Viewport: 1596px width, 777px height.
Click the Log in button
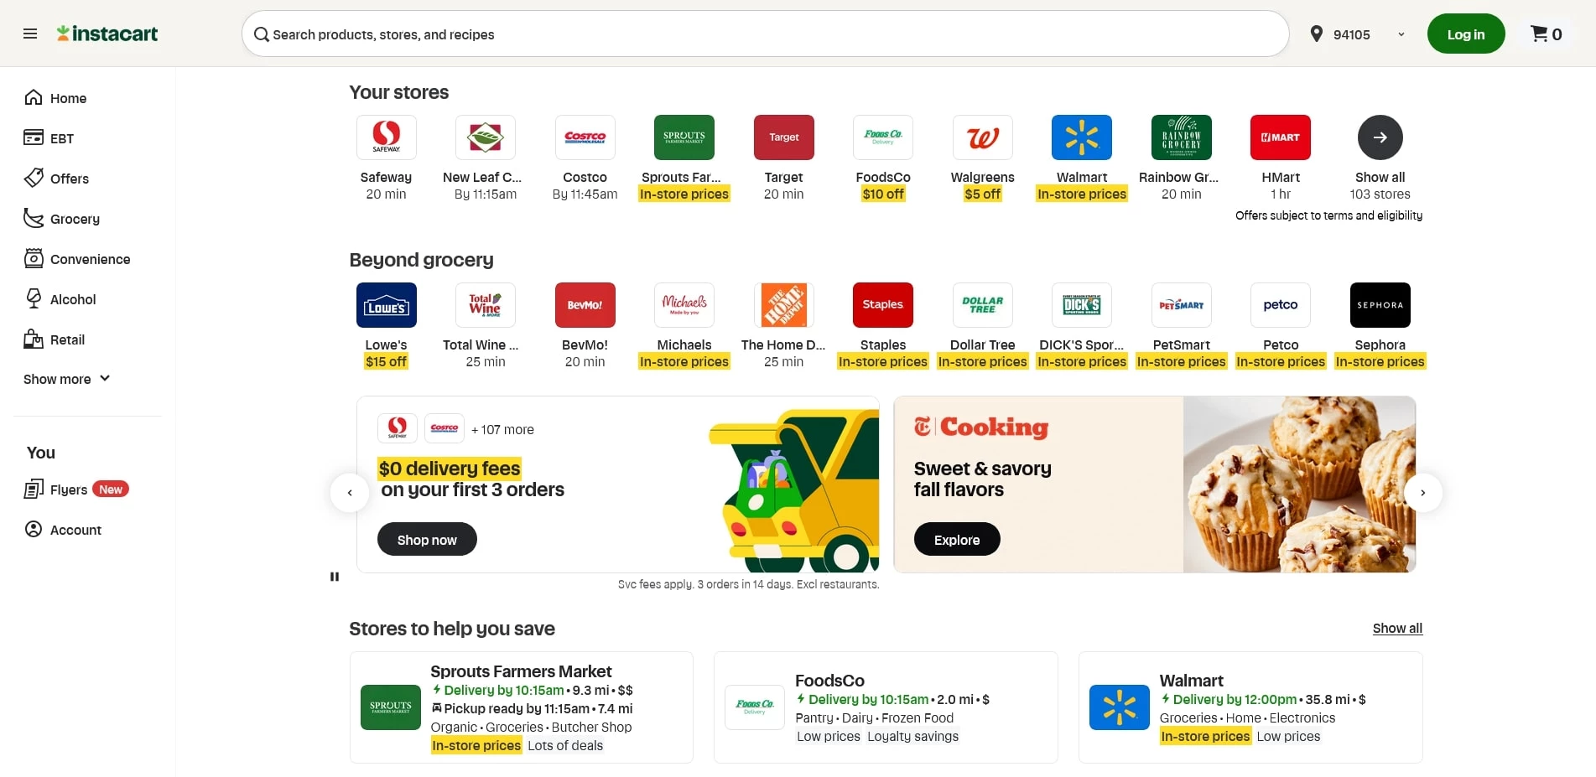coord(1465,34)
